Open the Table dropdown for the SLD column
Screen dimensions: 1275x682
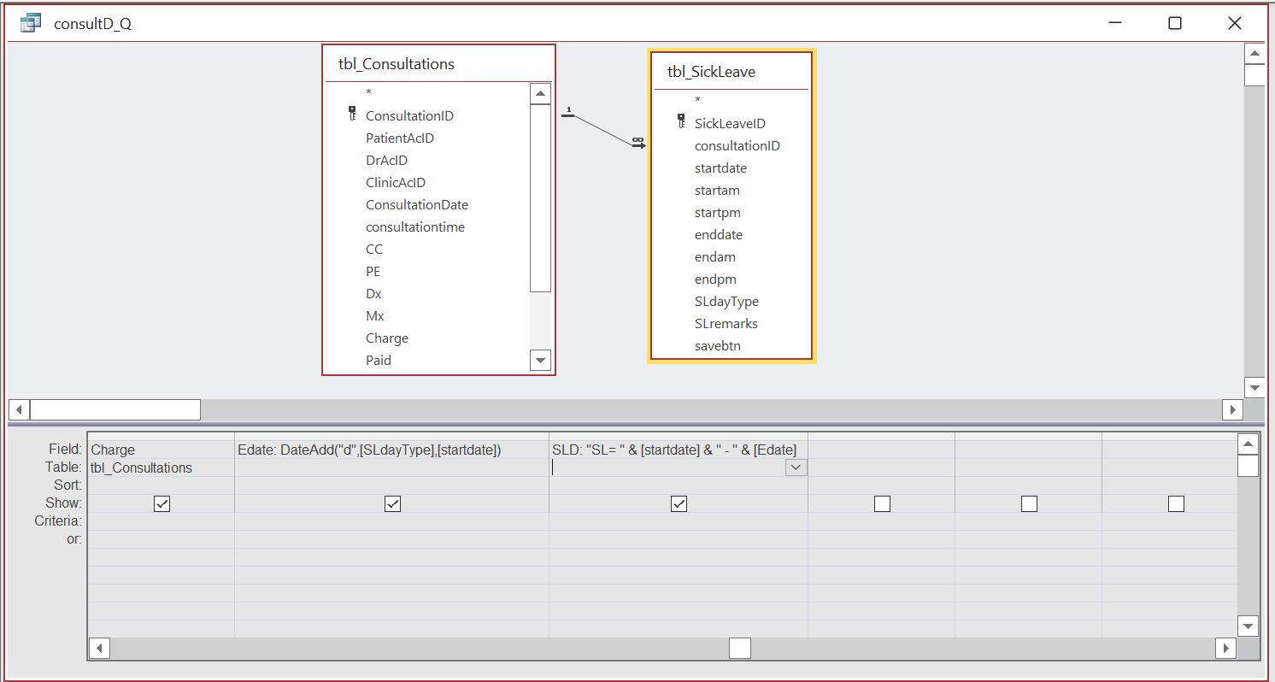tap(796, 467)
